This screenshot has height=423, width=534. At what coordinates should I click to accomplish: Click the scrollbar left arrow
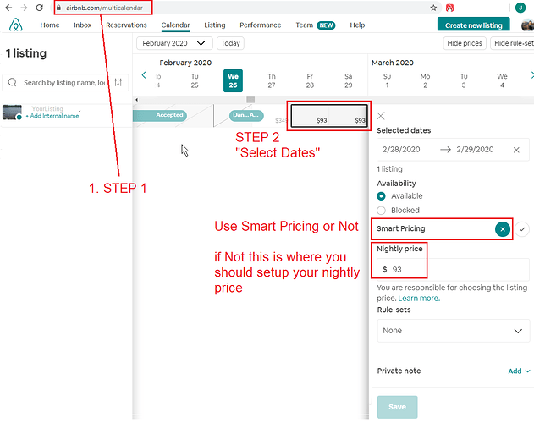[136, 100]
